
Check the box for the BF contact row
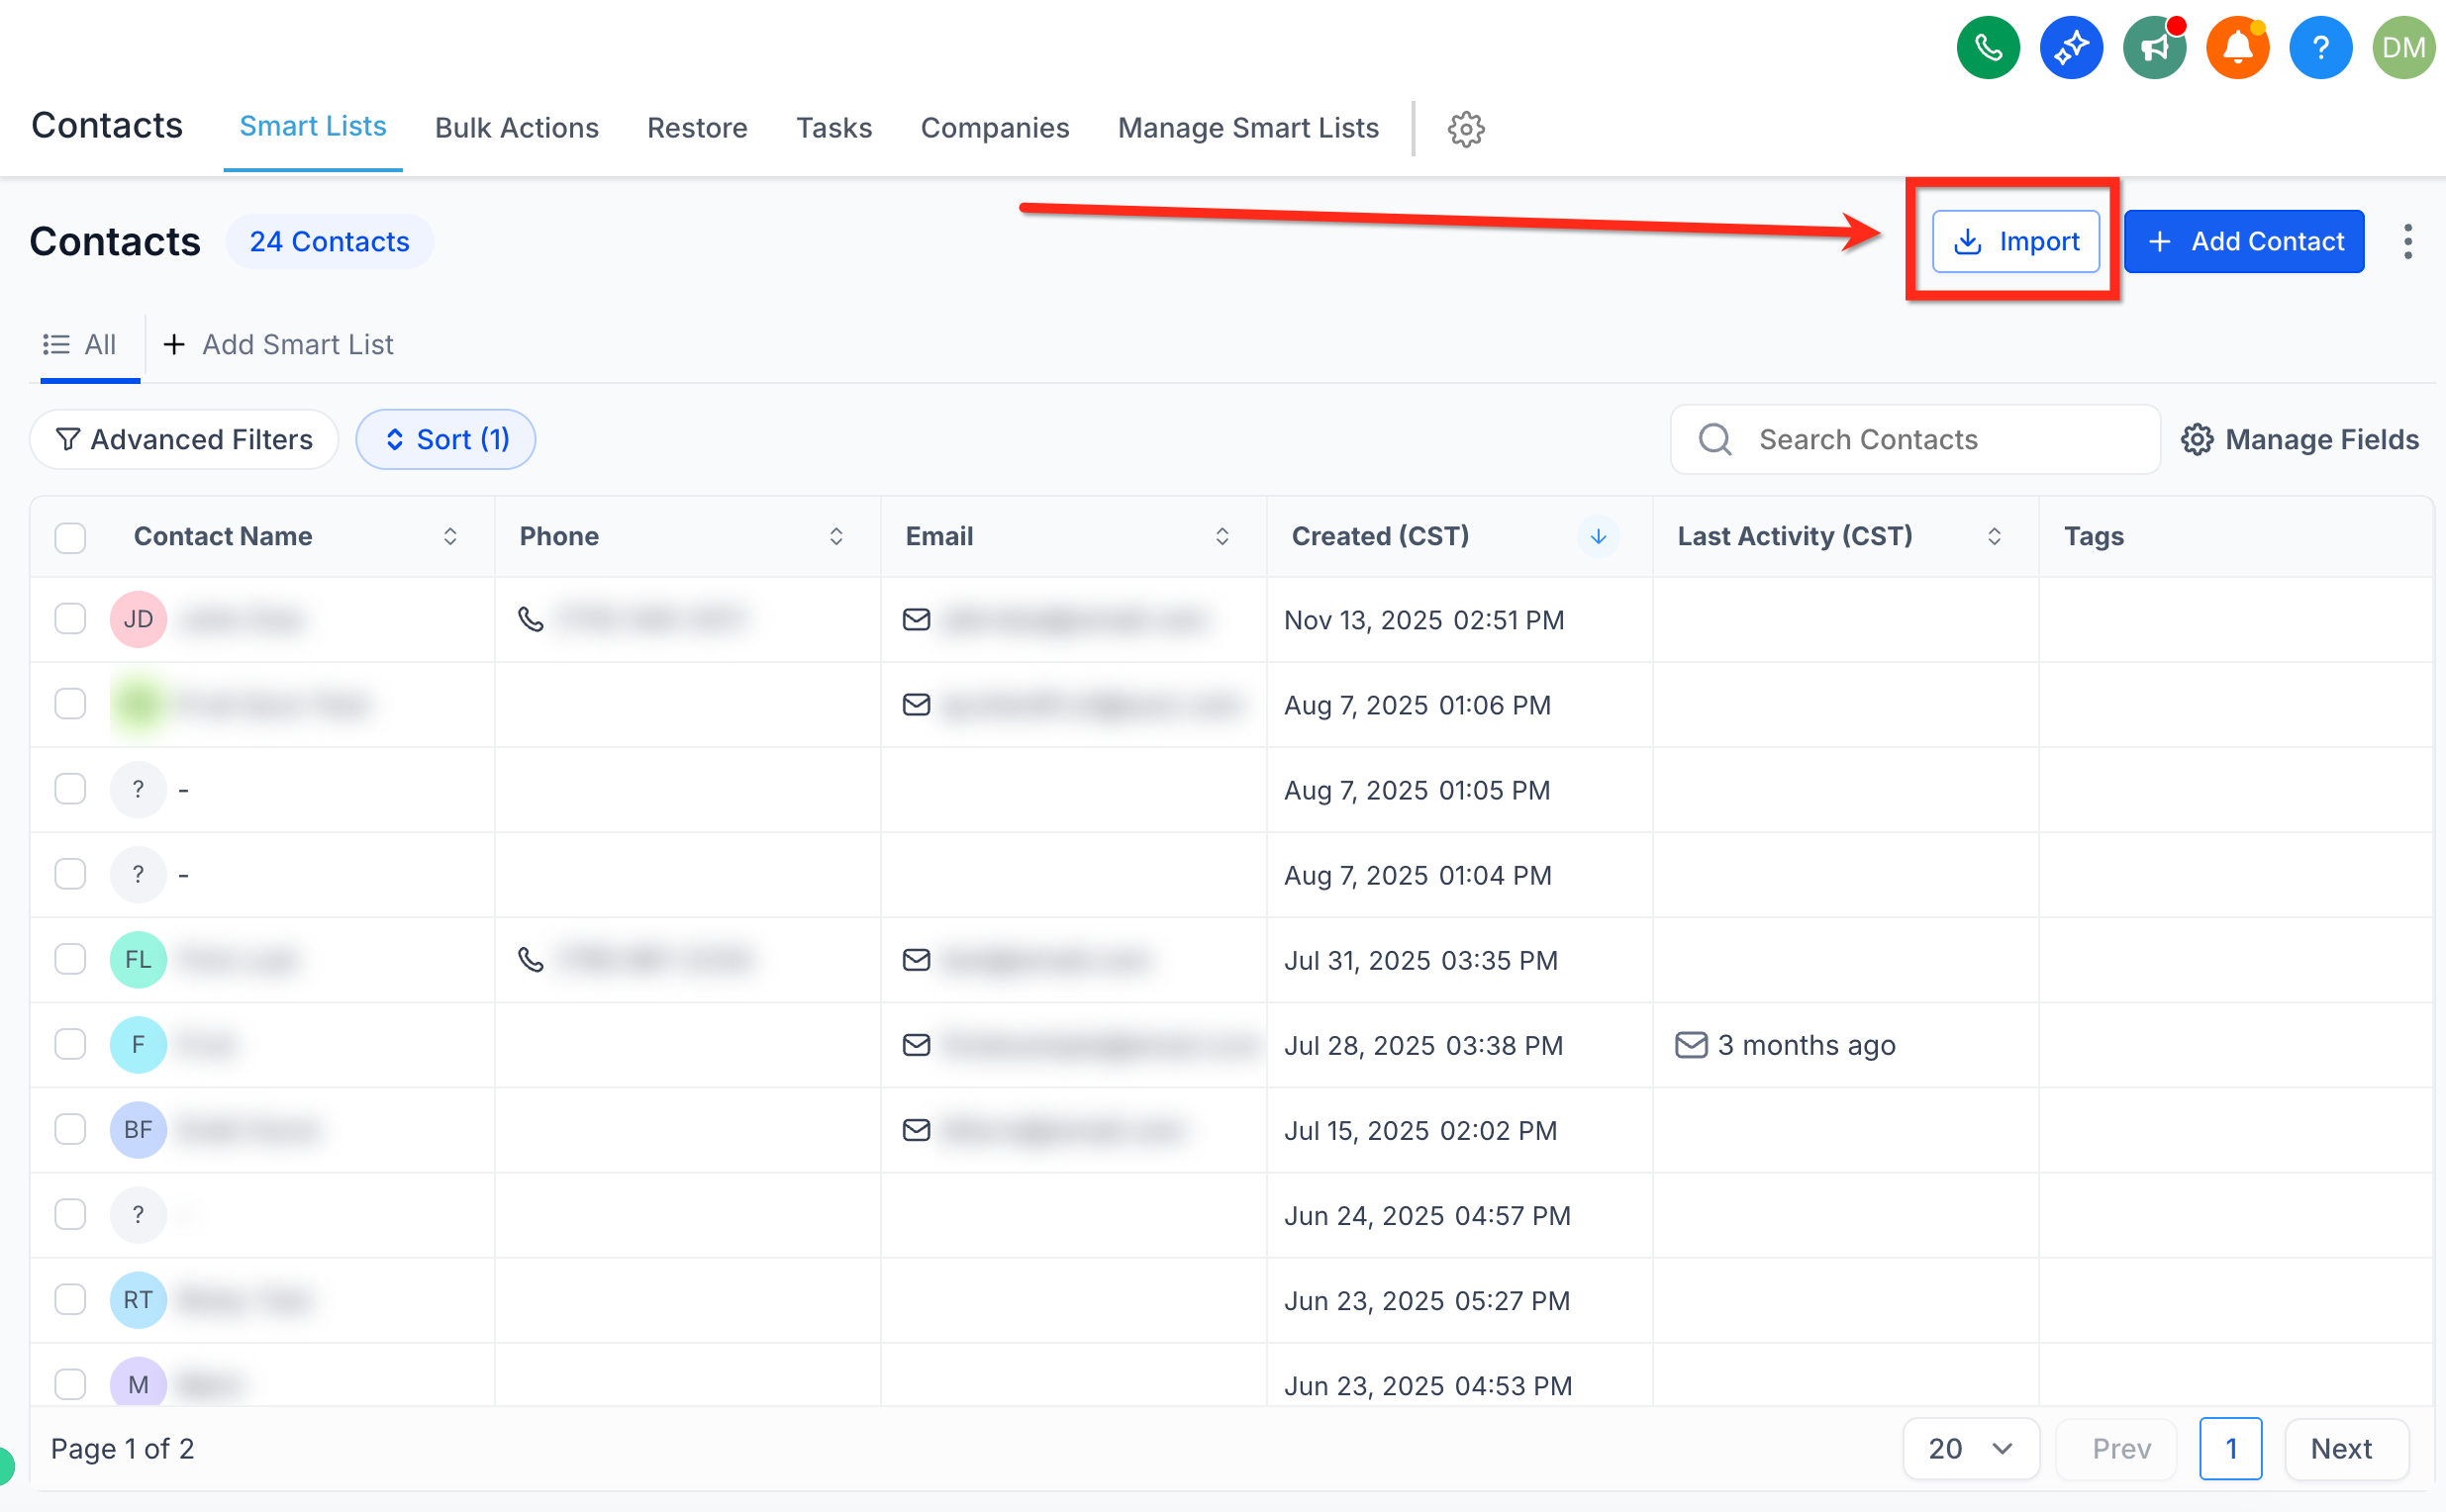[x=70, y=1128]
